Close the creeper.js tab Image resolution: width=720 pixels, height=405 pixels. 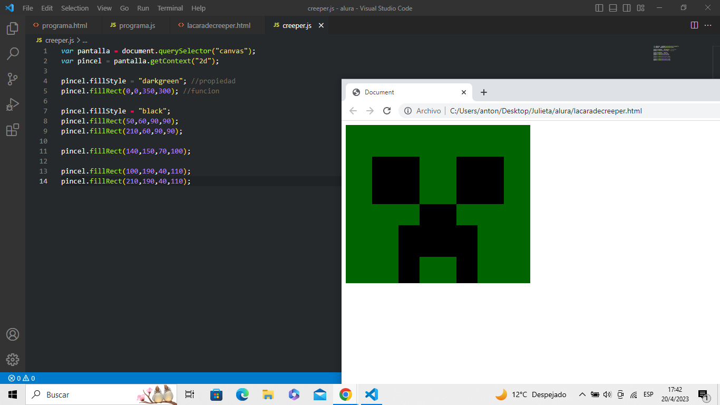coord(321,25)
